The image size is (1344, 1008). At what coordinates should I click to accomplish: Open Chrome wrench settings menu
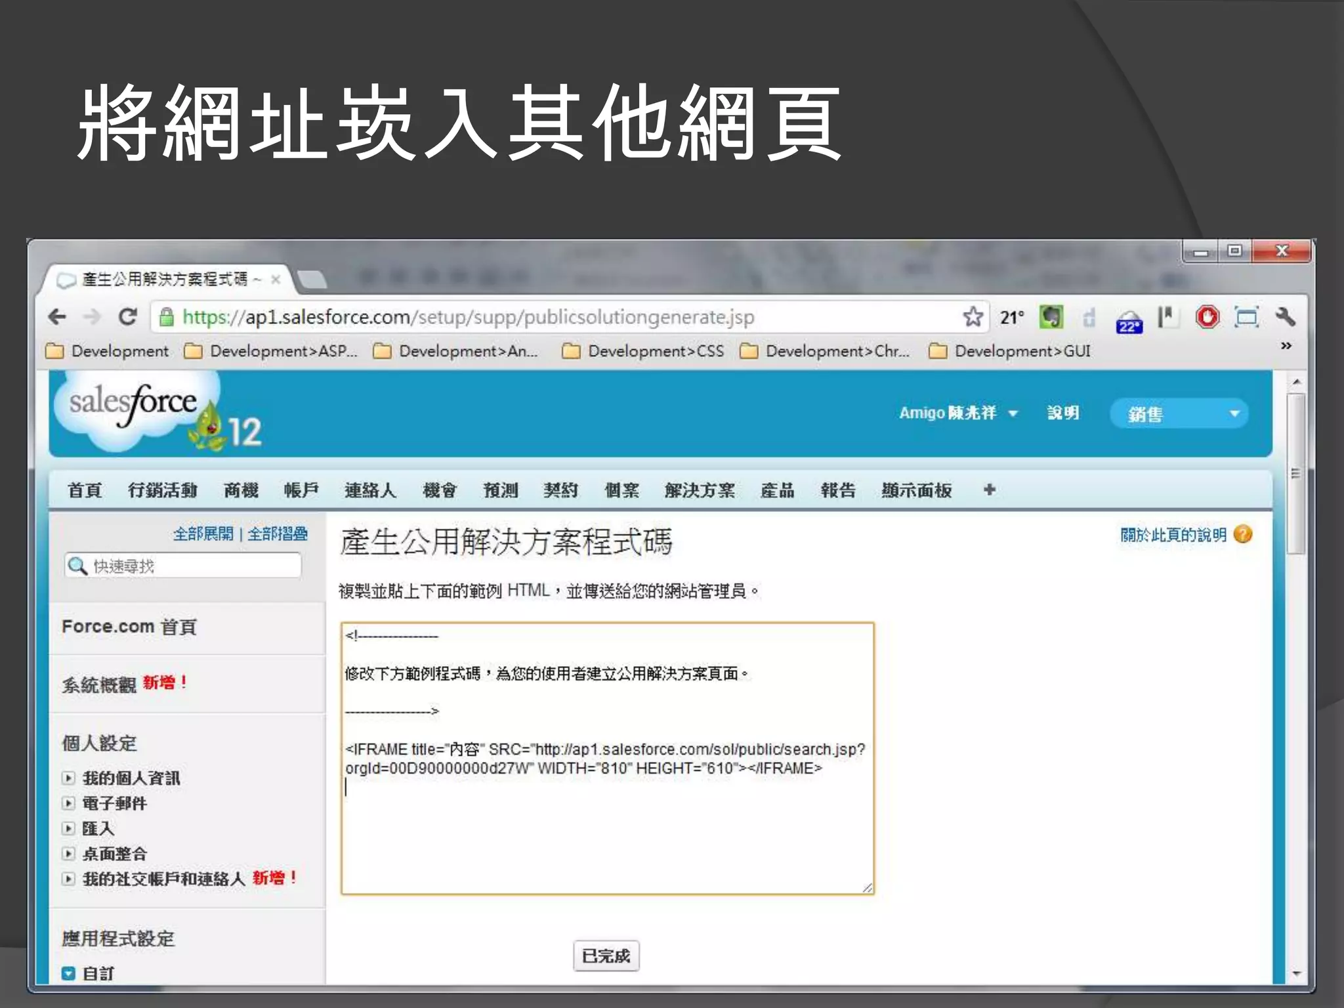pyautogui.click(x=1285, y=318)
